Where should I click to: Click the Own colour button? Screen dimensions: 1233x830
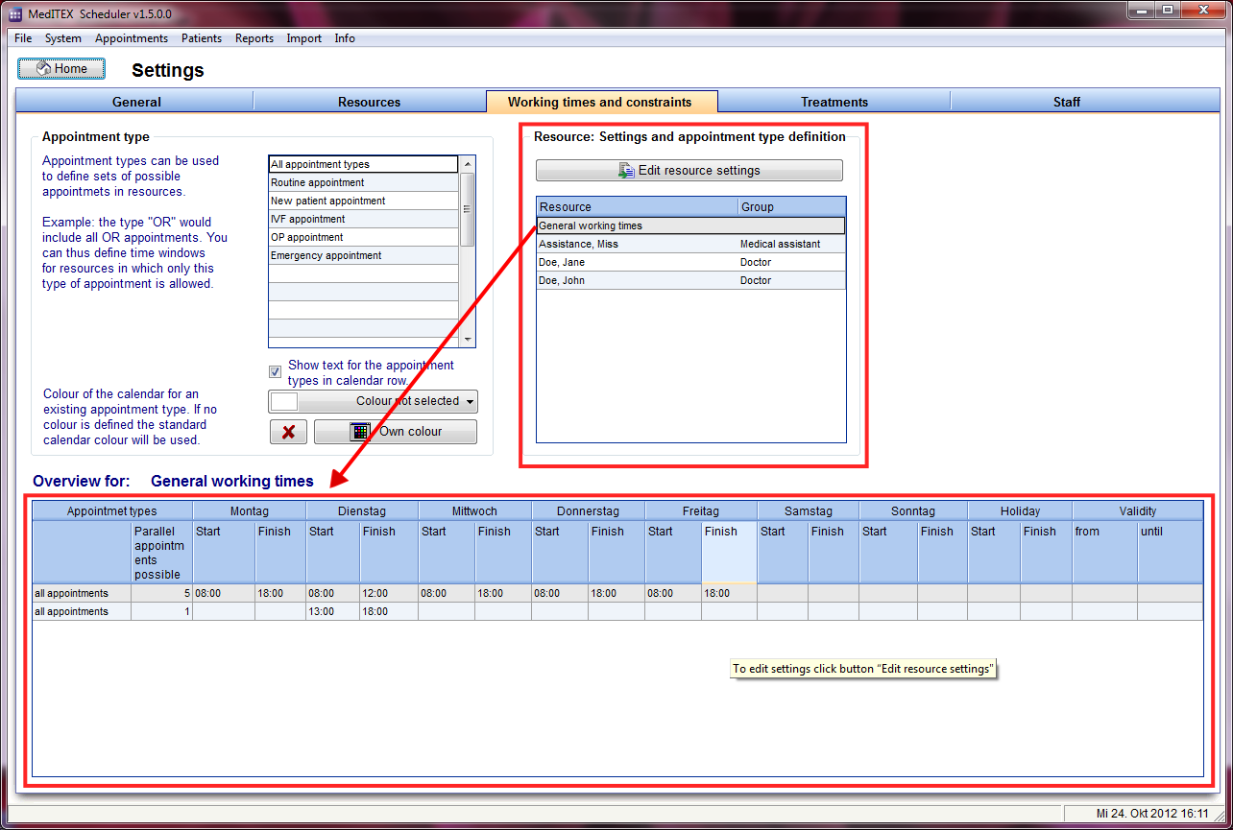click(x=396, y=432)
